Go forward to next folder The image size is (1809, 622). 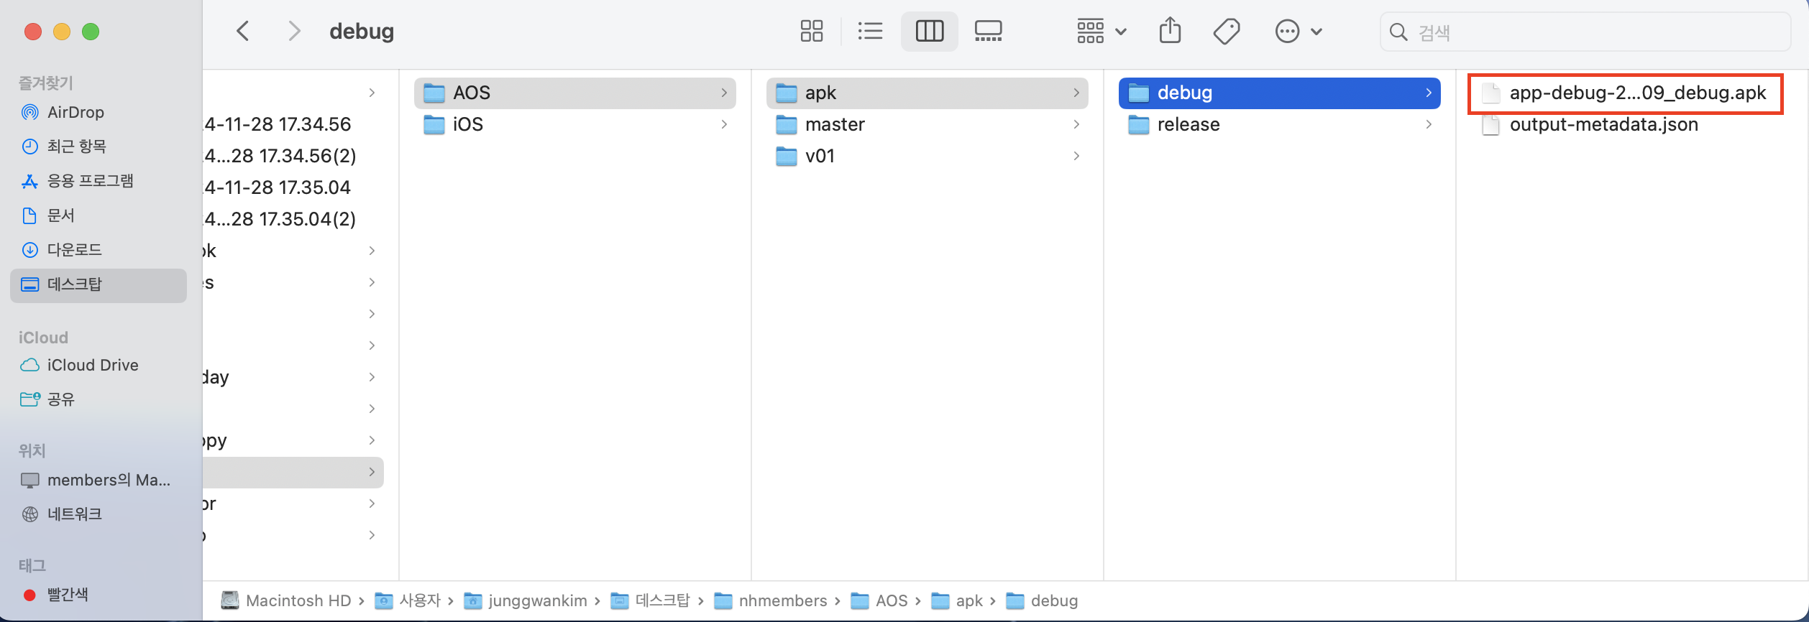pos(293,32)
